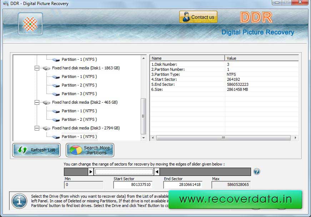The width and height of the screenshot is (311, 217).
Task: Select Partition - 1 (NTFS) under Disk3
Action: tap(79, 137)
